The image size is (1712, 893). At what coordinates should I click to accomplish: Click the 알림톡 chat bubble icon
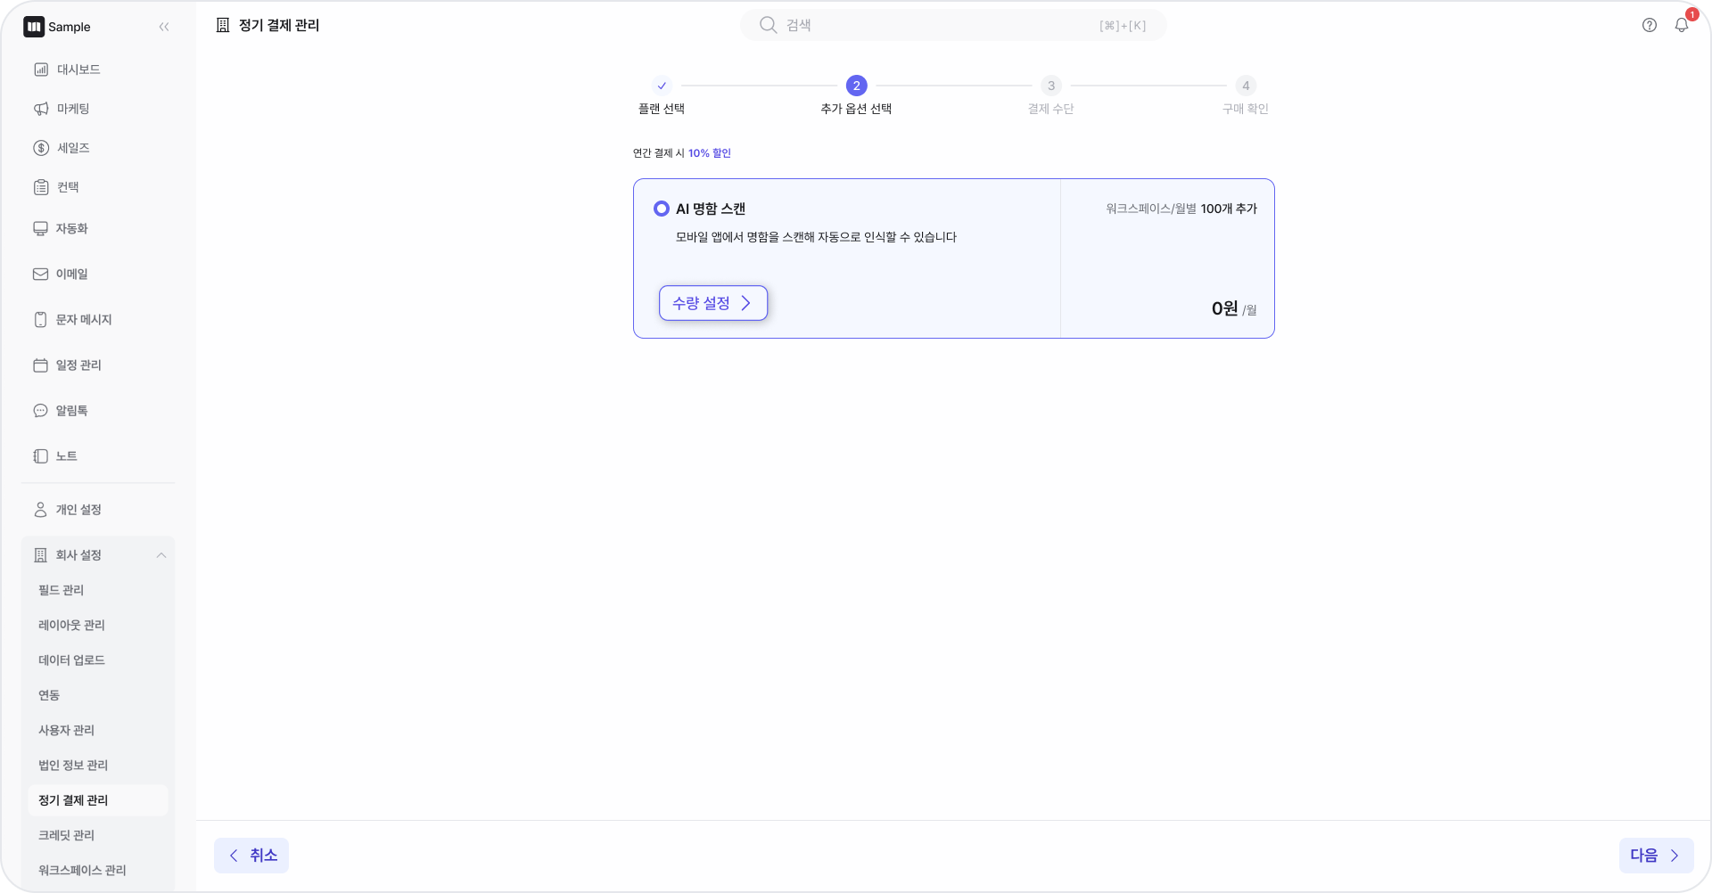tap(40, 411)
